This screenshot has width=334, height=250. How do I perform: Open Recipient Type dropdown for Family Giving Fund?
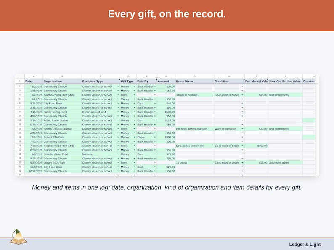(x=118, y=112)
